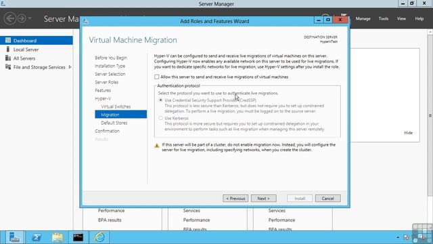The width and height of the screenshot is (433, 244).
Task: Go to Hyper-V step
Action: 103,98
